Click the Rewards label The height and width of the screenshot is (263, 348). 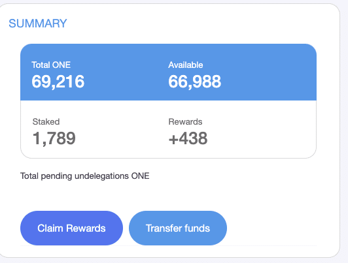(x=185, y=121)
